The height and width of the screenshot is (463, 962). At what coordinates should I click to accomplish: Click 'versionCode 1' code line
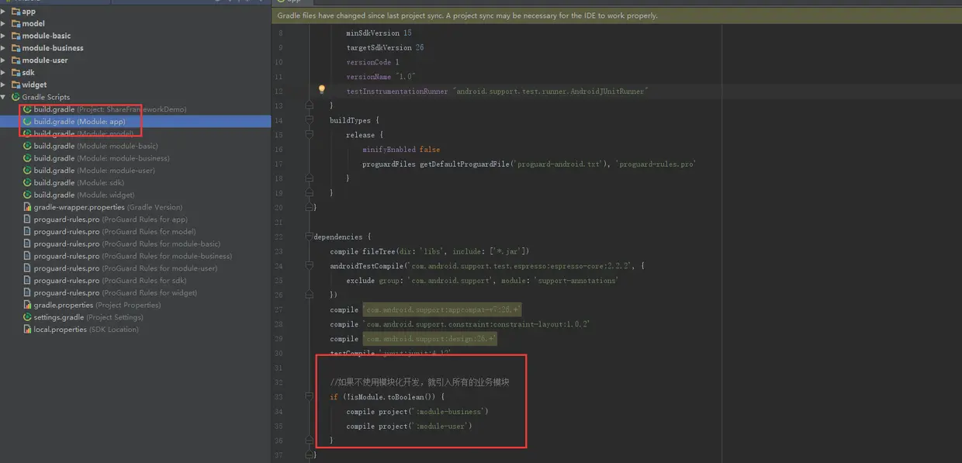(x=372, y=62)
